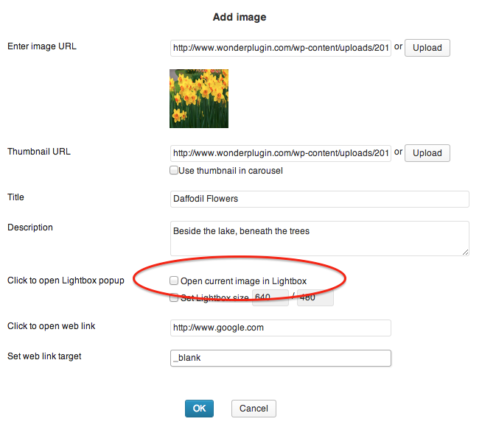The image size is (482, 427).
Task: Toggle the Set Lightbox size checkbox
Action: (174, 298)
